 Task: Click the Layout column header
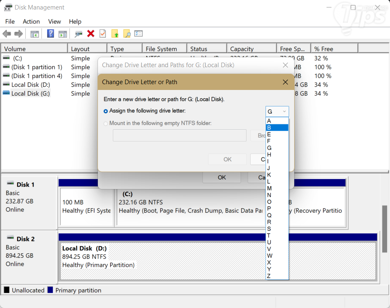88,49
